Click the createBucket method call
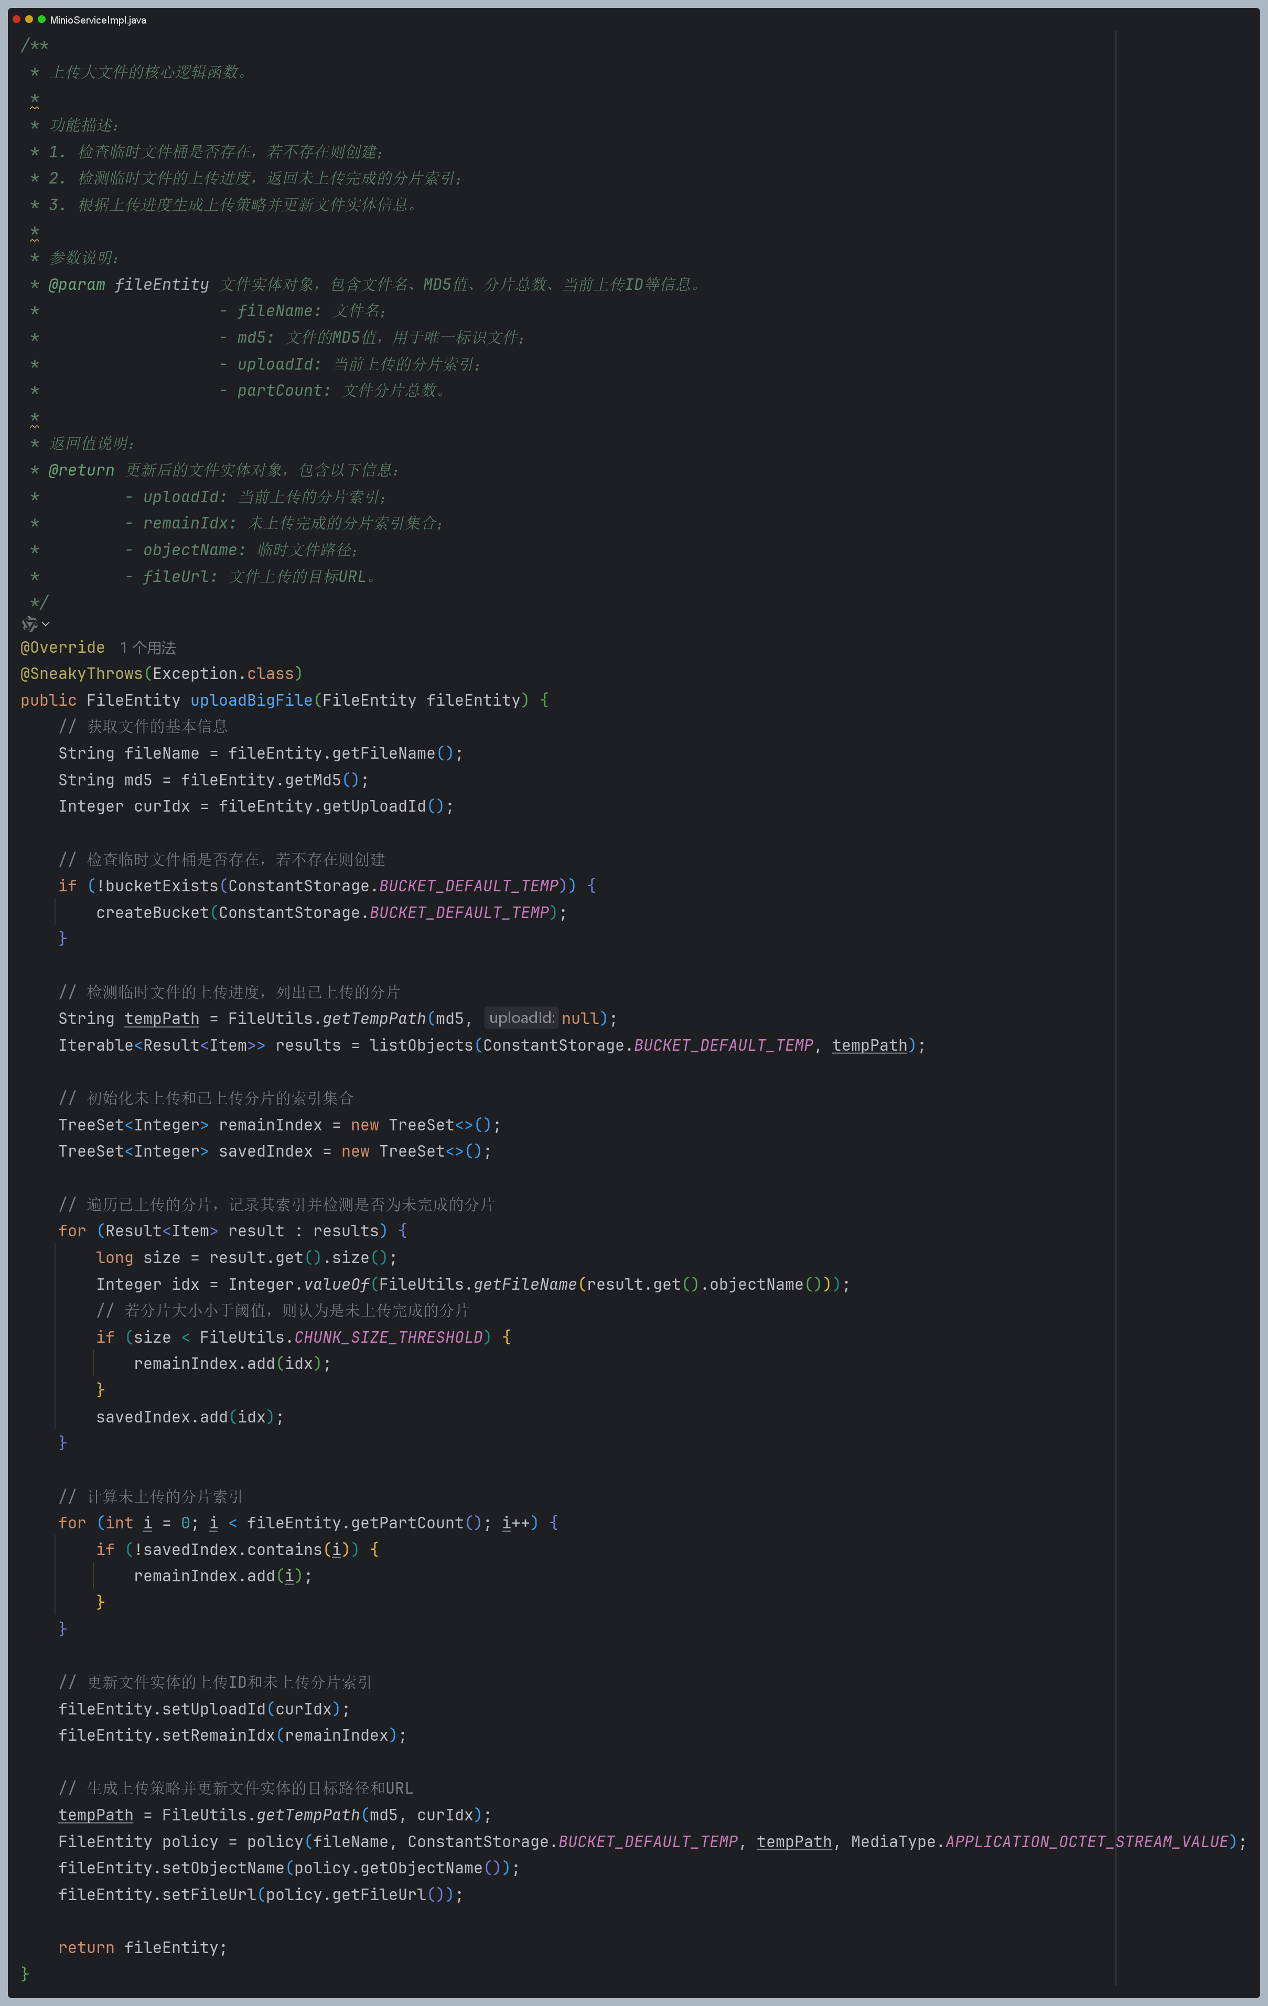The width and height of the screenshot is (1268, 2006). click(153, 912)
